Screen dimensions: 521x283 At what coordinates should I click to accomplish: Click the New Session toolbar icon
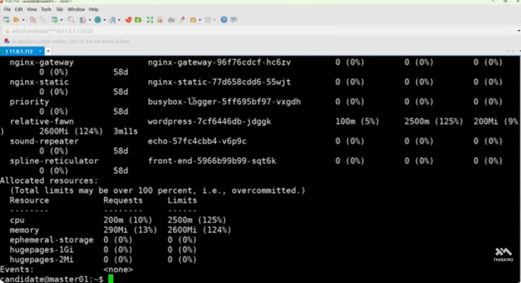(x=6, y=20)
